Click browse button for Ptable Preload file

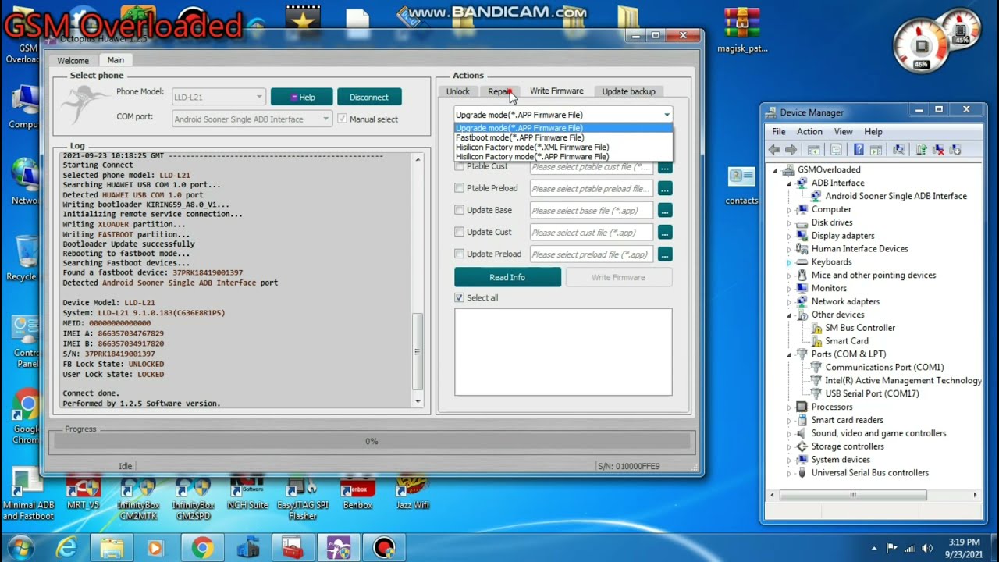(x=665, y=188)
